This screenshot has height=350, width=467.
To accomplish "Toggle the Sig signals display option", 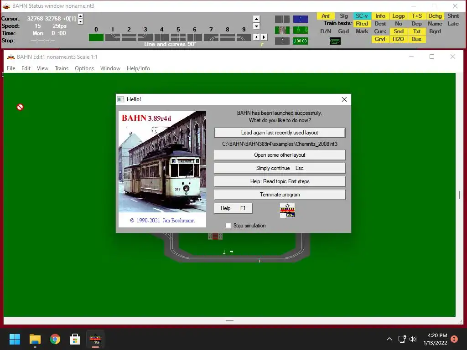I will pos(344,16).
